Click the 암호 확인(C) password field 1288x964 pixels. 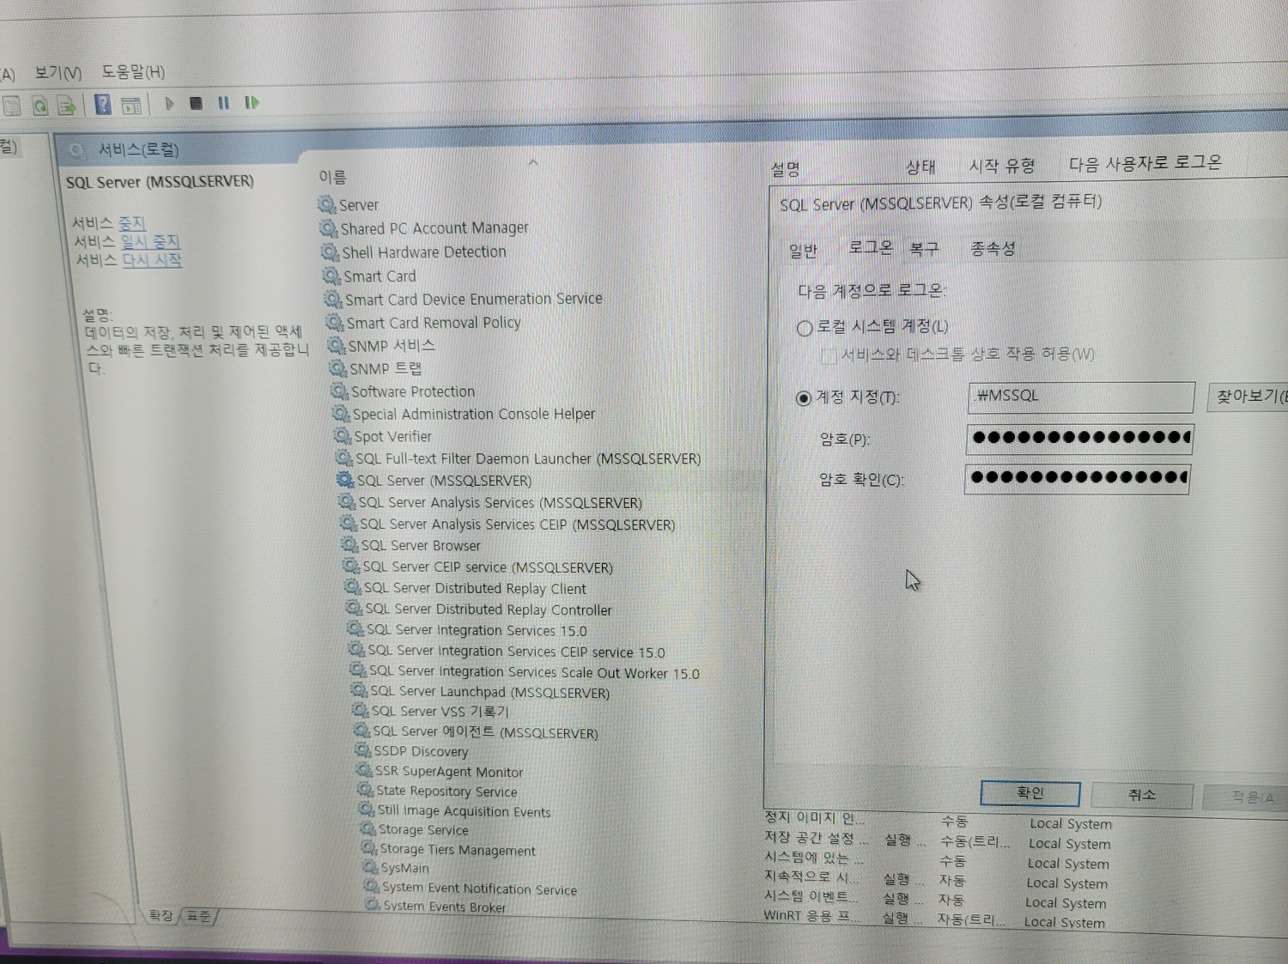pyautogui.click(x=1078, y=478)
